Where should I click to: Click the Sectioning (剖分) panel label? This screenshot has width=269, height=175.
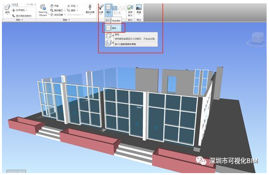(x=130, y=20)
